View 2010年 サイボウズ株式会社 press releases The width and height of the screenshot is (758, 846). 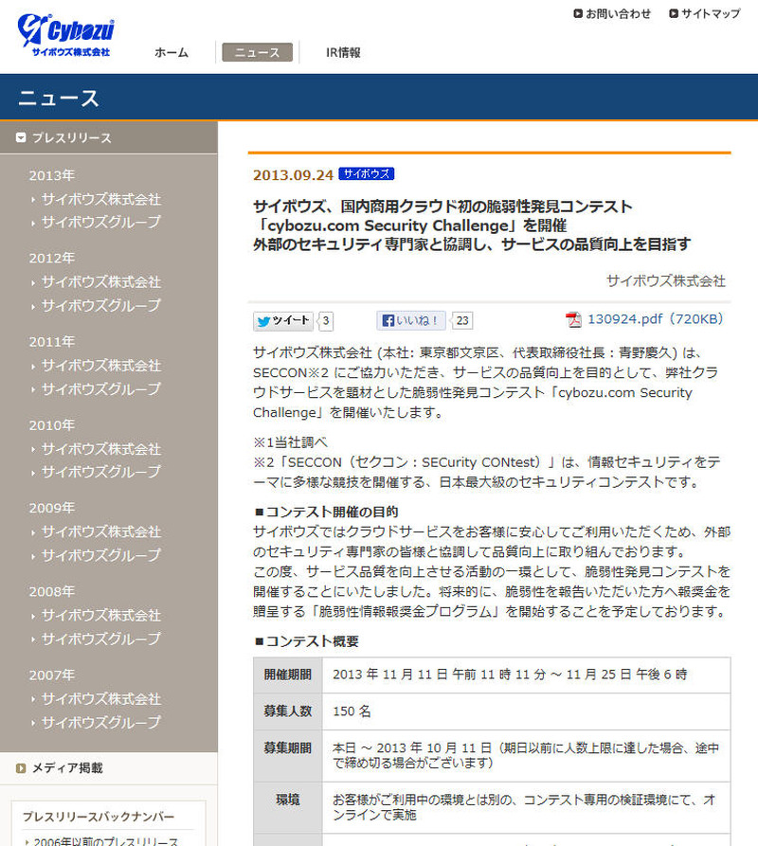(100, 448)
